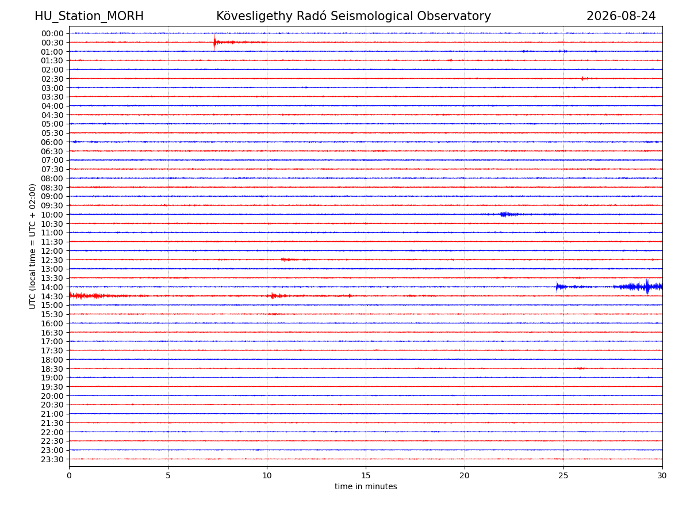Click the blue event burst on 10:00 trace
690x518 pixels.
point(504,214)
